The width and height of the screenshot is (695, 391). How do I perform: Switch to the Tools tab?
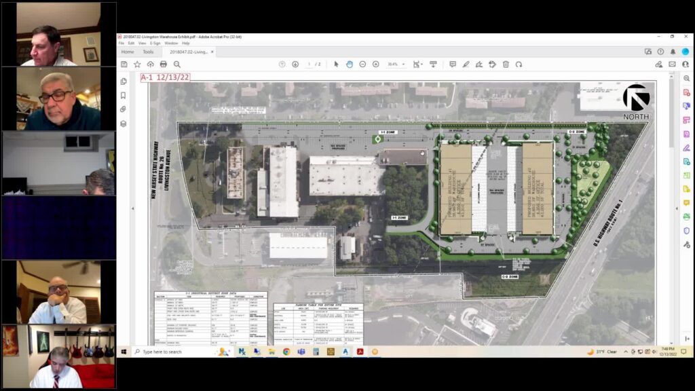click(148, 52)
